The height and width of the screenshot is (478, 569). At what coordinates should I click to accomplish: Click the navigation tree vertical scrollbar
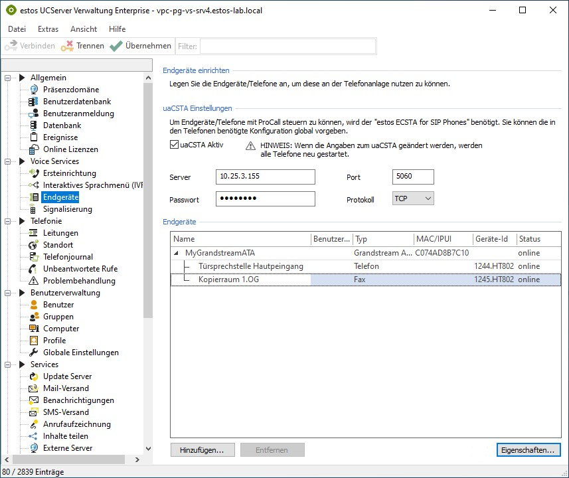point(148,199)
